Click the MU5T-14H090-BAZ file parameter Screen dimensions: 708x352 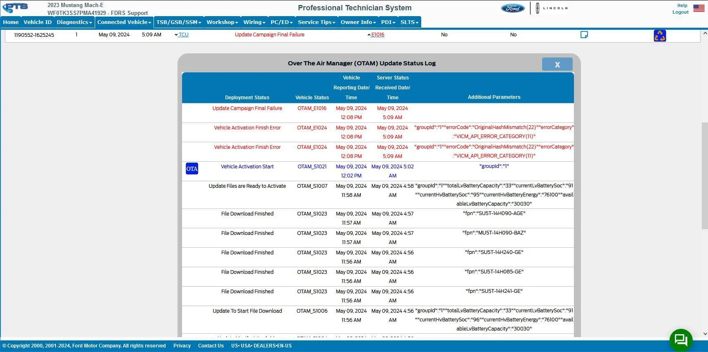pyautogui.click(x=494, y=233)
